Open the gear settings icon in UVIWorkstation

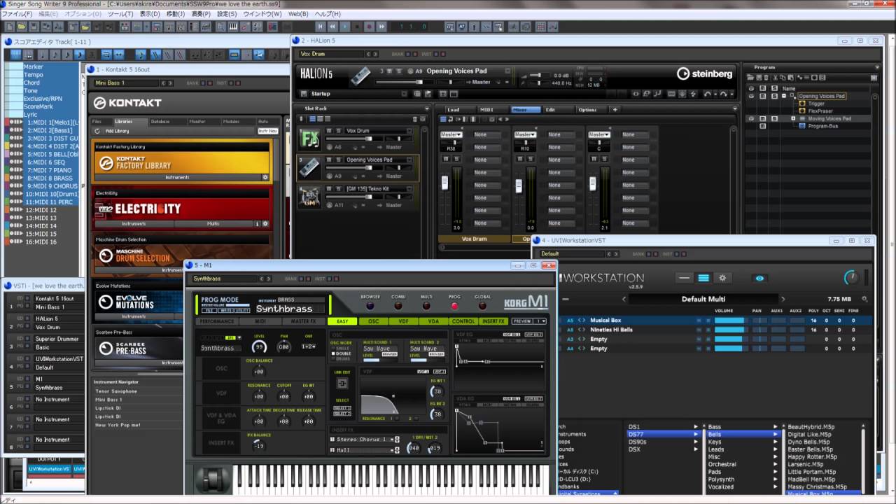[722, 278]
